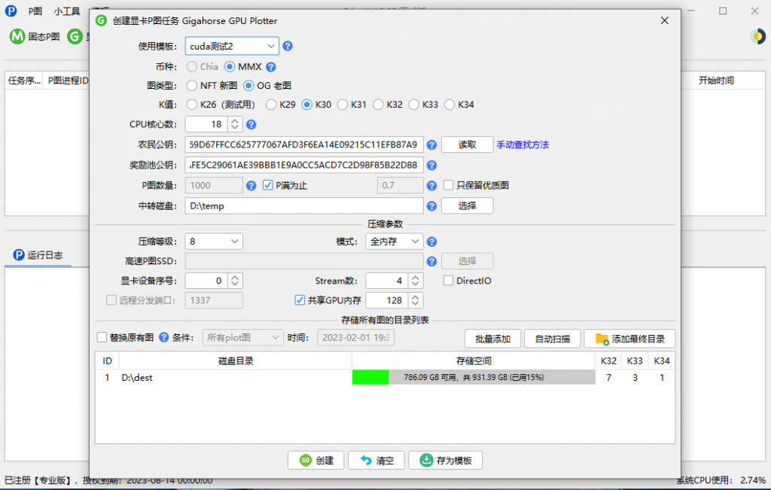Click the green 固态P图 toolbar icon
771x490 pixels.
coord(17,36)
